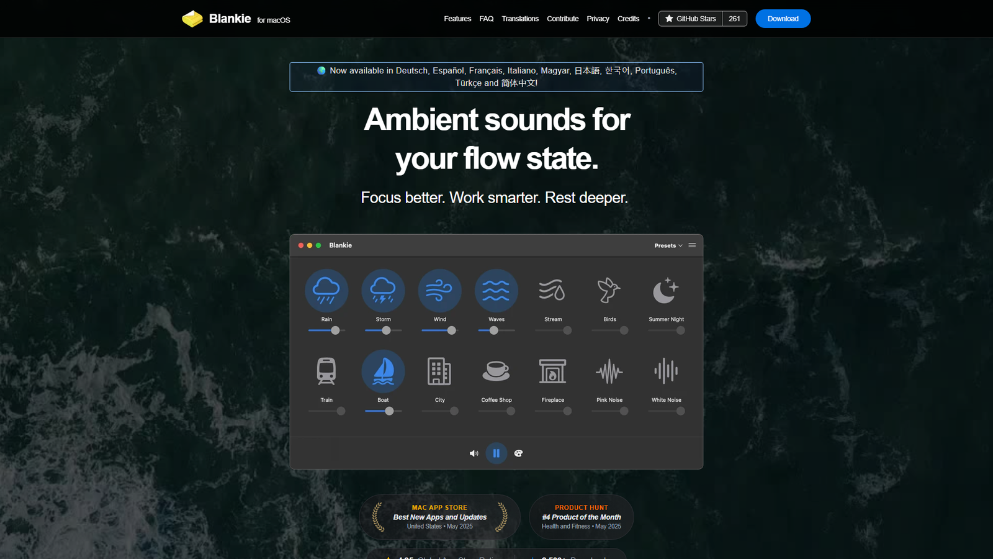Click the Stream sound icon
The image size is (993, 559).
(x=552, y=291)
